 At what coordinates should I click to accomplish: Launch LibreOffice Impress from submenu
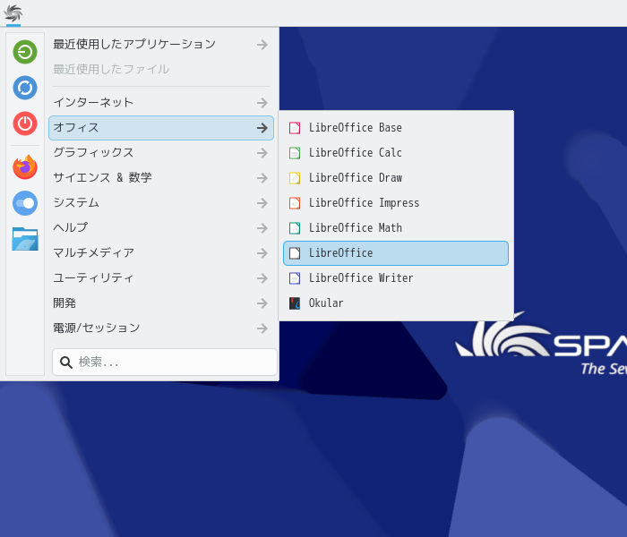[396, 203]
